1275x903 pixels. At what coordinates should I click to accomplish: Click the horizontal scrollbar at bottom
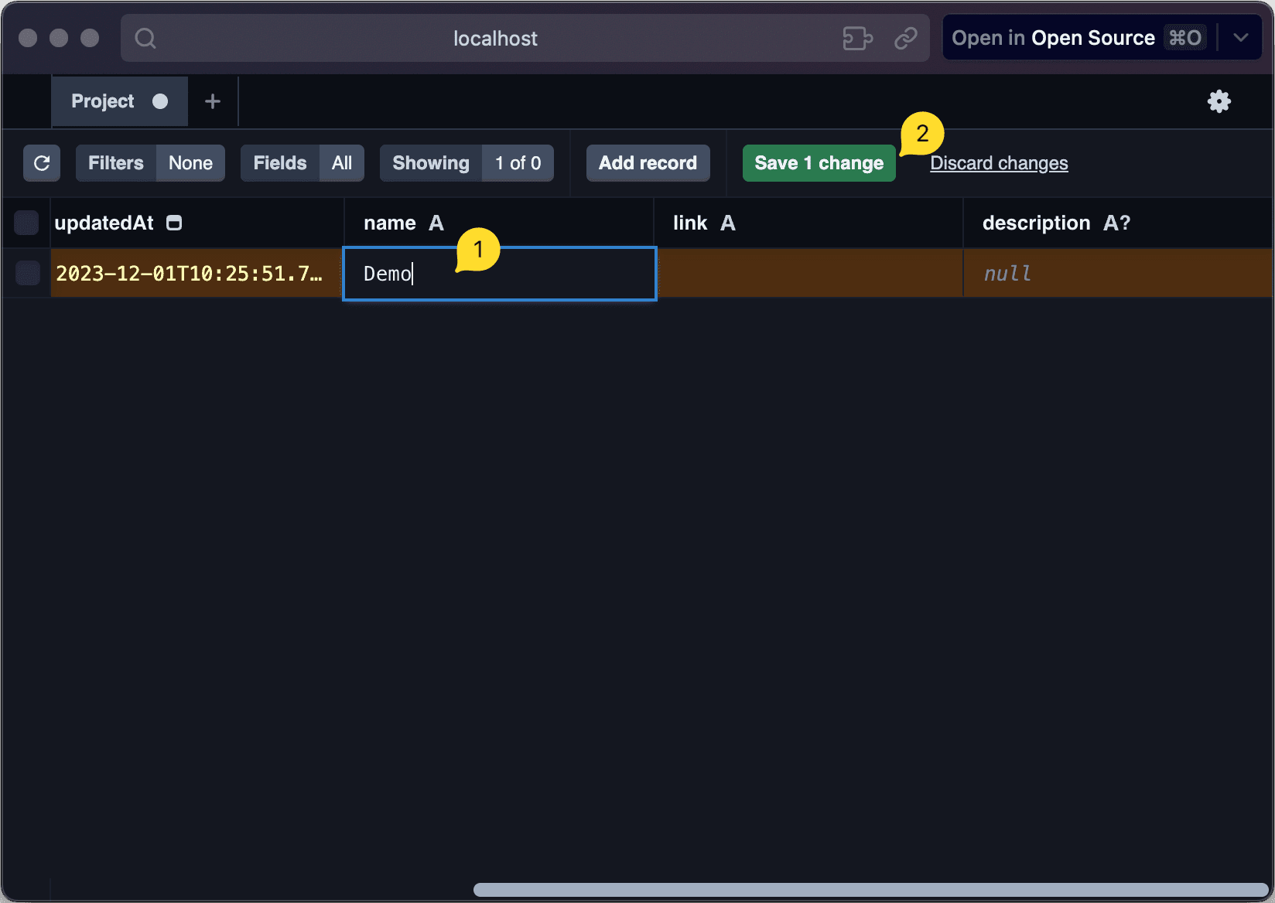(870, 890)
